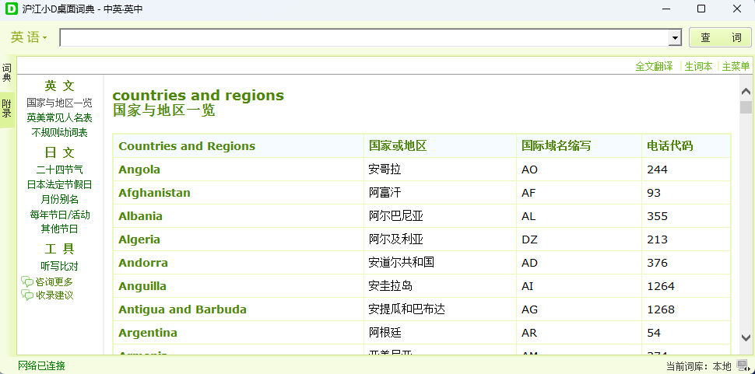Click the Hujiang D logo icon
This screenshot has height=374, width=755.
11,9
